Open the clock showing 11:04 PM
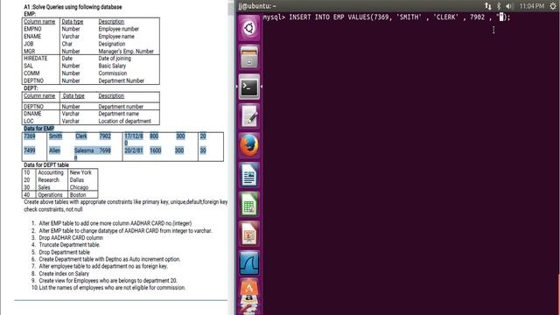The height and width of the screenshot is (315, 560). 532,6
